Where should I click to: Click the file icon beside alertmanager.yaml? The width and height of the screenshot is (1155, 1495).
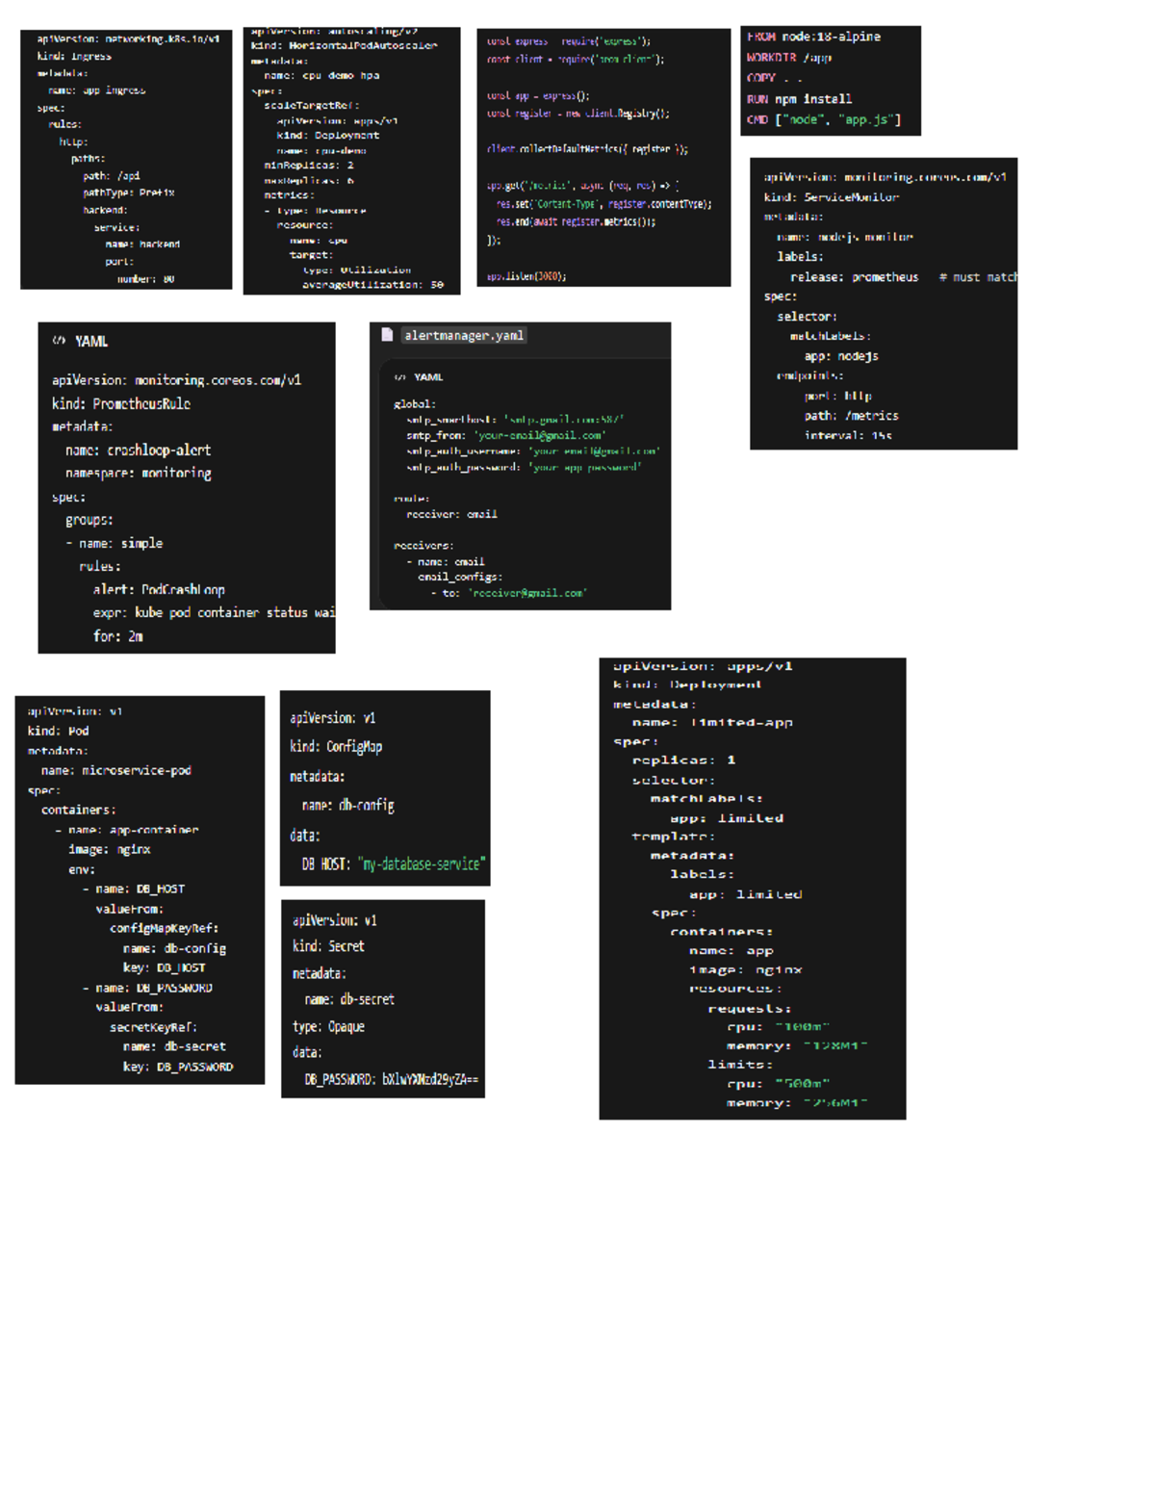pyautogui.click(x=387, y=335)
